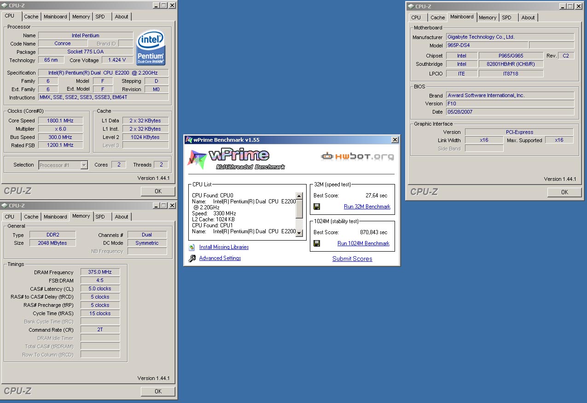Click the magnifier icon next to Advanced Settings
The height and width of the screenshot is (403, 587).
(x=192, y=259)
